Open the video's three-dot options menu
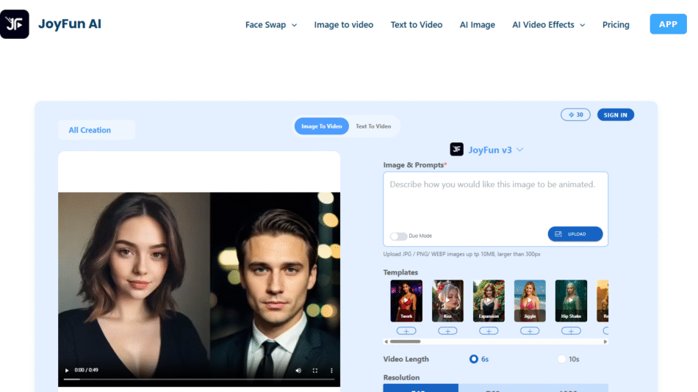 (x=331, y=371)
